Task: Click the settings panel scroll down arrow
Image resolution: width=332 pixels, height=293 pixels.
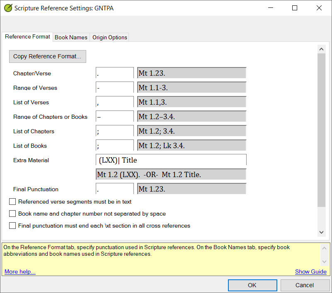Action: [x=321, y=232]
